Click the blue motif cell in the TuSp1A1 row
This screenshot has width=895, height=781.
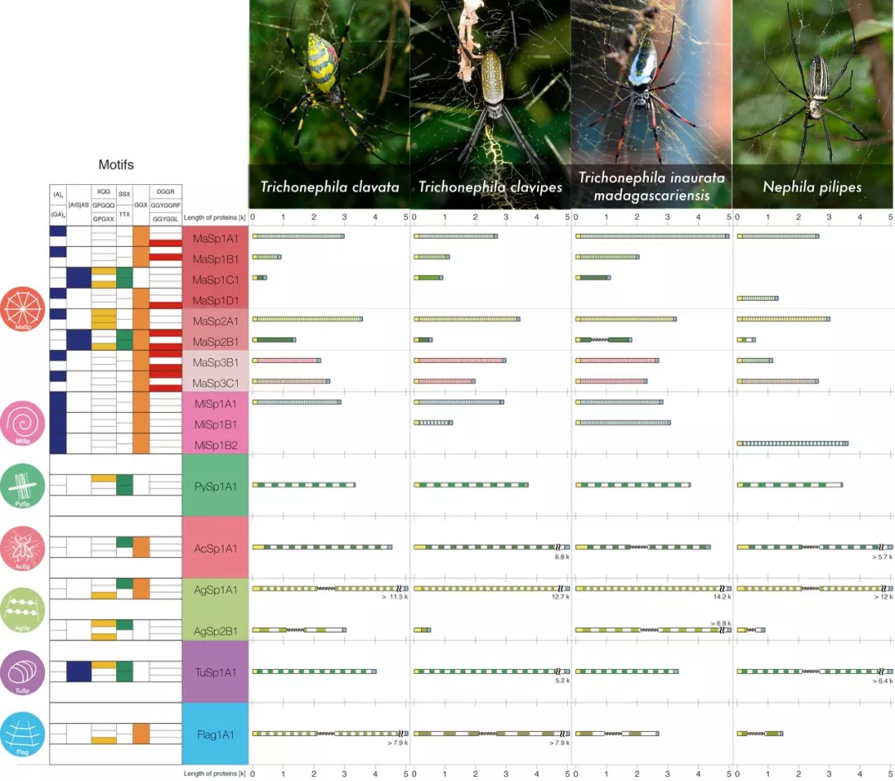click(79, 672)
